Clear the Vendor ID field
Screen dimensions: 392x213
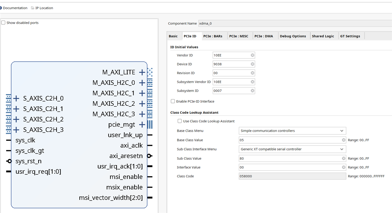pos(252,55)
